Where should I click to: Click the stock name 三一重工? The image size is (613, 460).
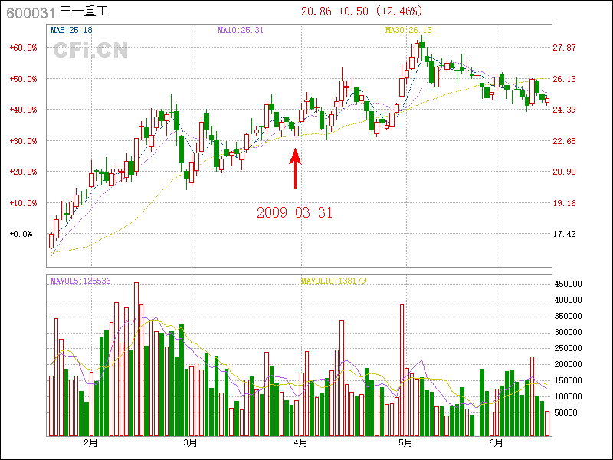(84, 11)
